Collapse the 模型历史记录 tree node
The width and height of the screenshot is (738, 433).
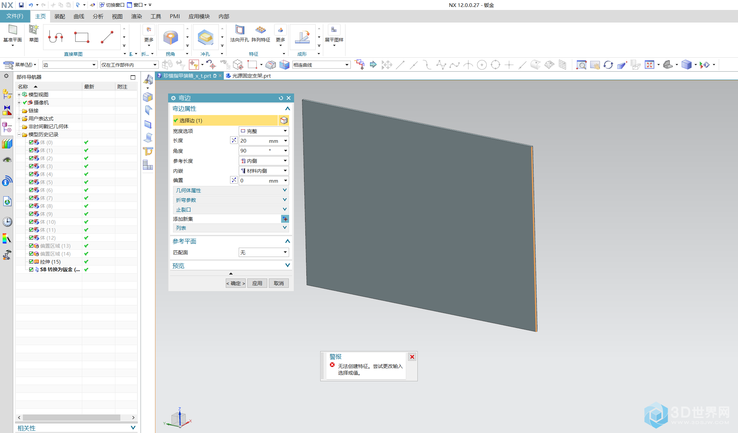(19, 135)
